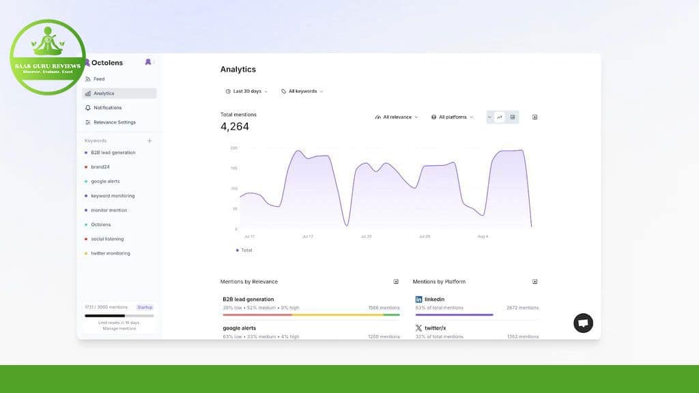Open the chat support widget
699x393 pixels.
pos(583,323)
